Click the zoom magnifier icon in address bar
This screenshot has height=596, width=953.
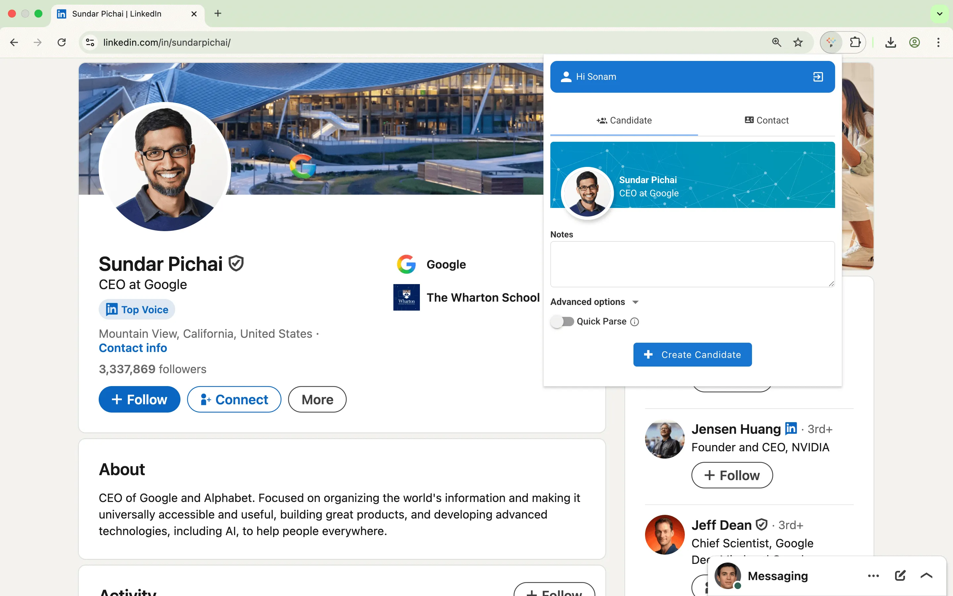coord(777,42)
